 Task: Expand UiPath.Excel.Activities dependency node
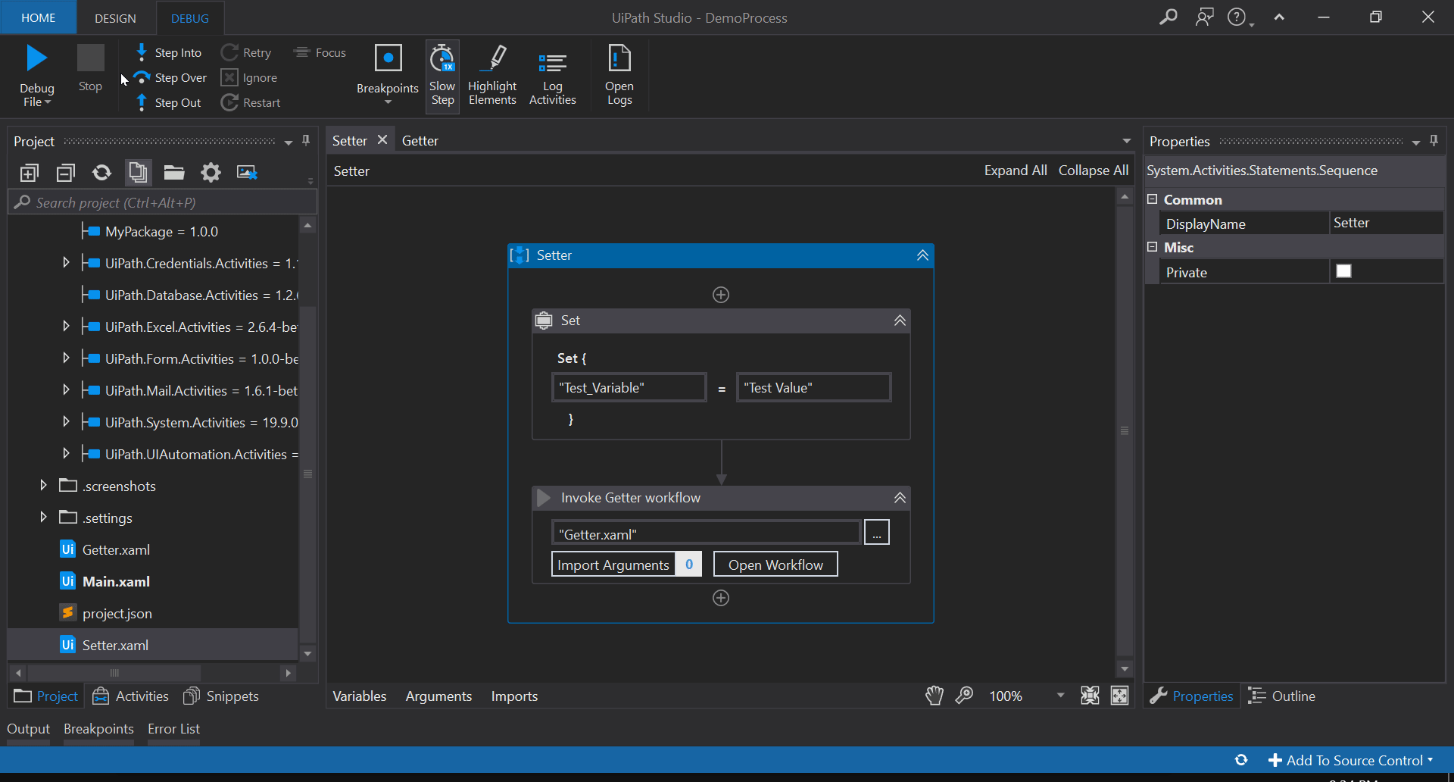(66, 327)
